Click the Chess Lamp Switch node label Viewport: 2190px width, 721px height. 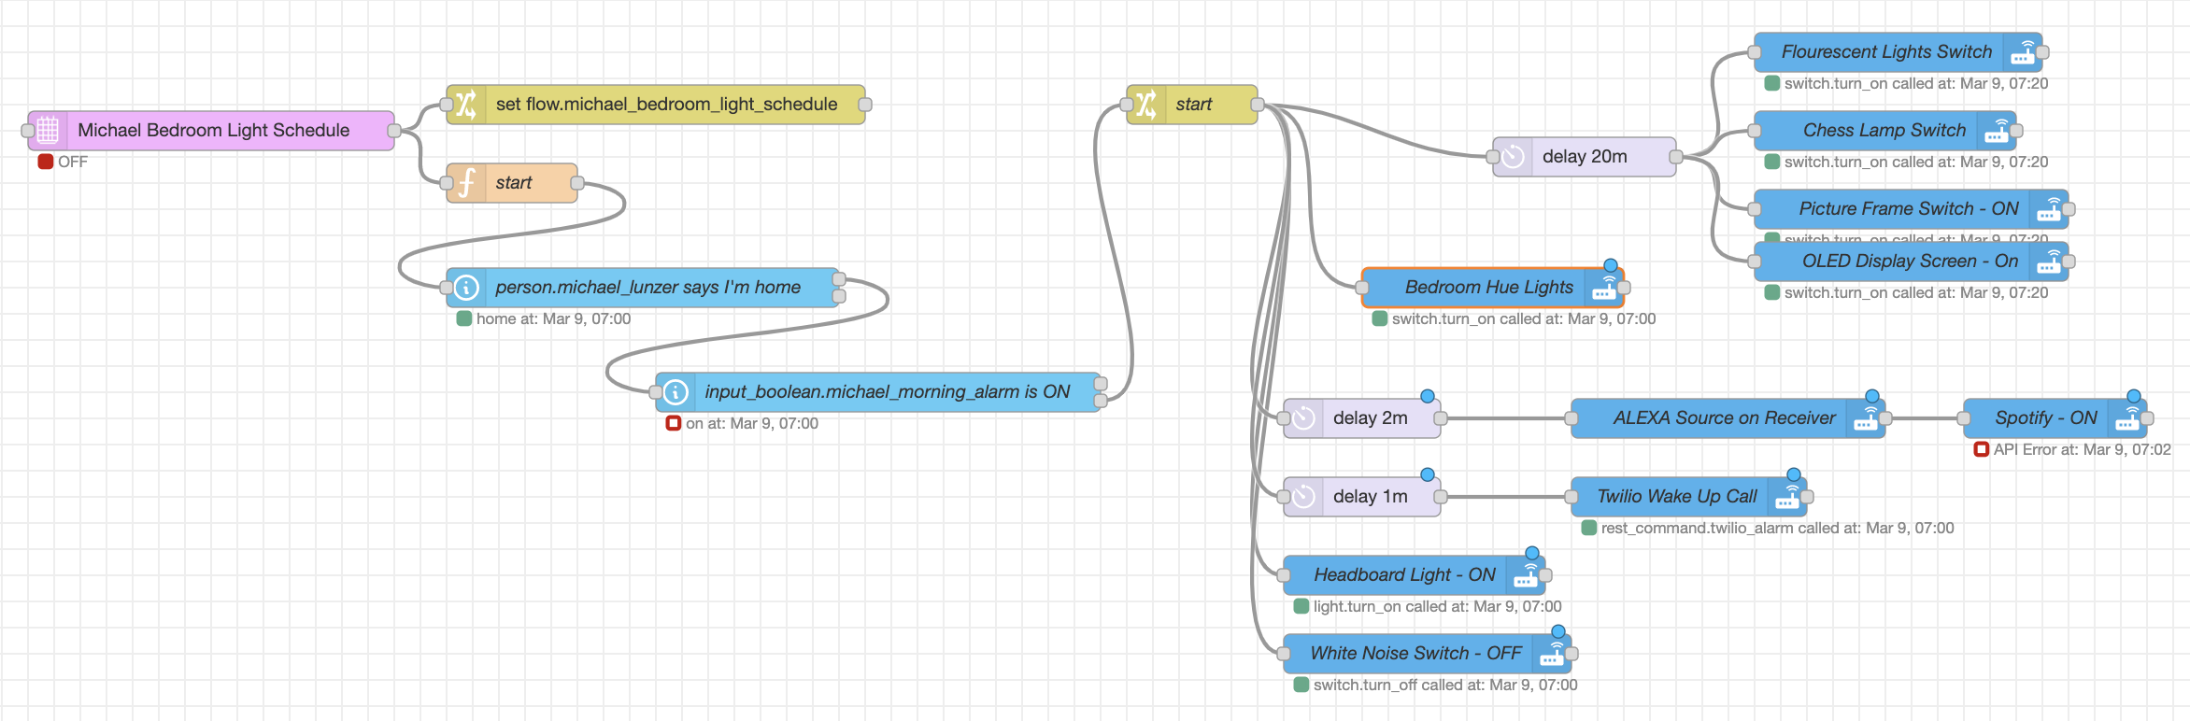click(1884, 131)
